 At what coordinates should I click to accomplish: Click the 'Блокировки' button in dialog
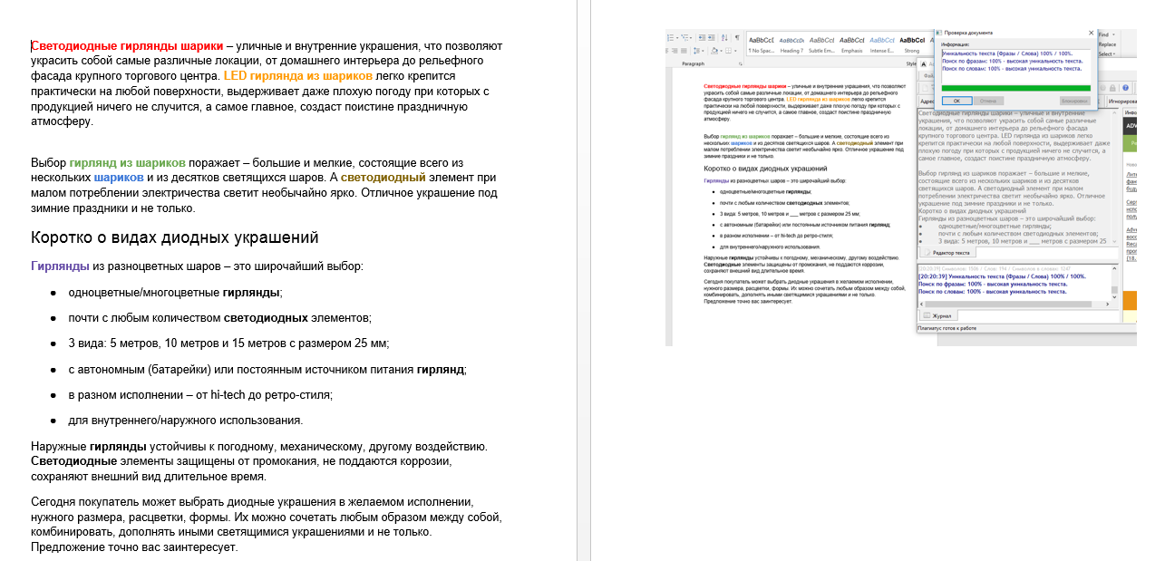1075,101
